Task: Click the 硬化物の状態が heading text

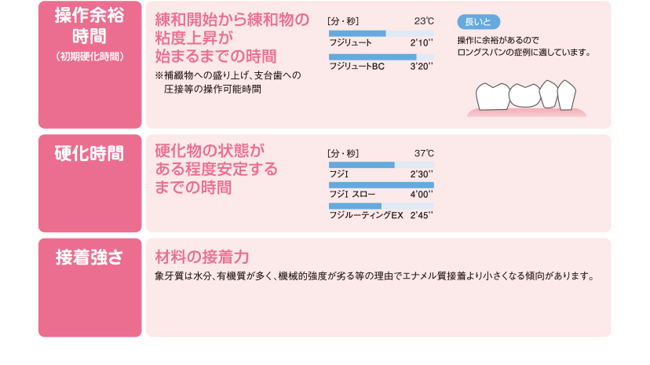Action: pos(210,151)
